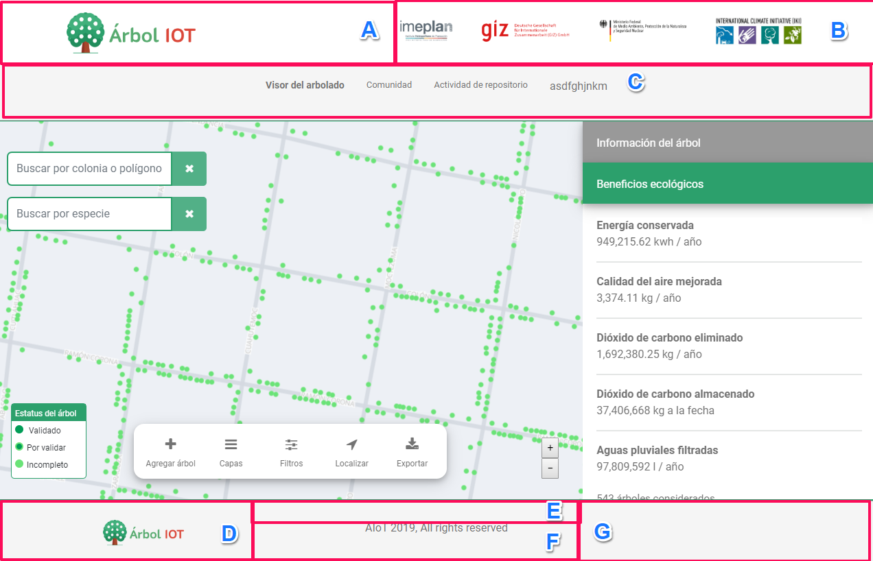
Task: Open the Filtros sliders icon
Action: [x=292, y=444]
